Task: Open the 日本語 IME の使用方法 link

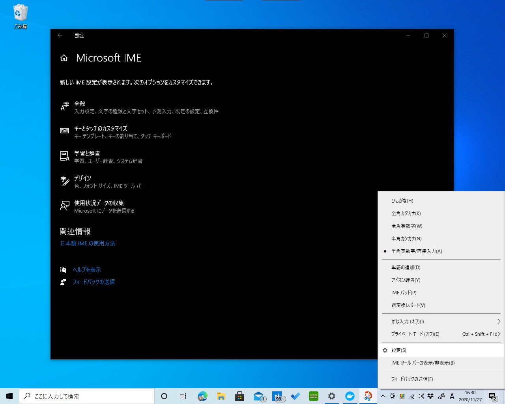Action: (x=87, y=243)
